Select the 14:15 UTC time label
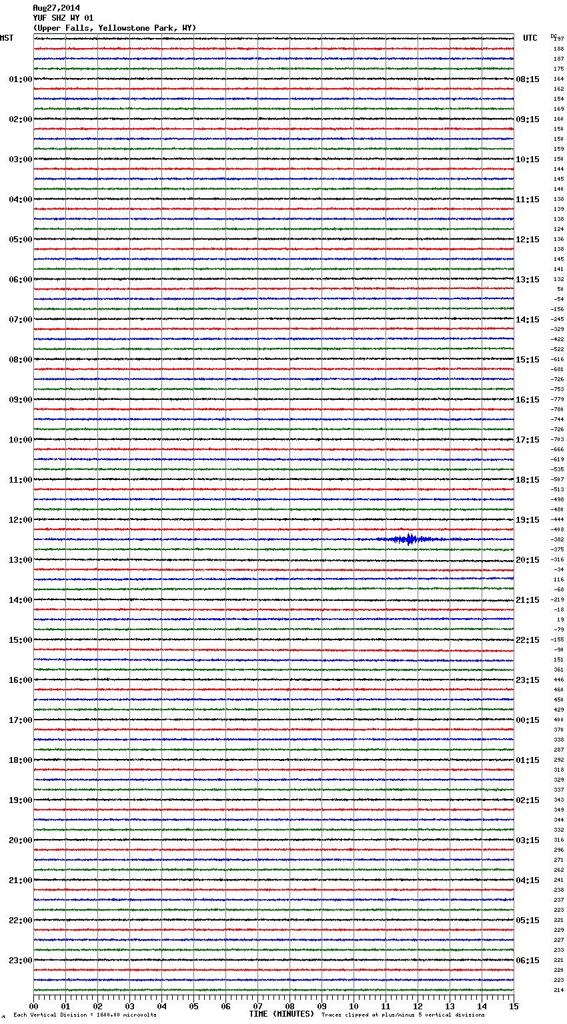Screen dimensions: 567x1024 point(528,320)
